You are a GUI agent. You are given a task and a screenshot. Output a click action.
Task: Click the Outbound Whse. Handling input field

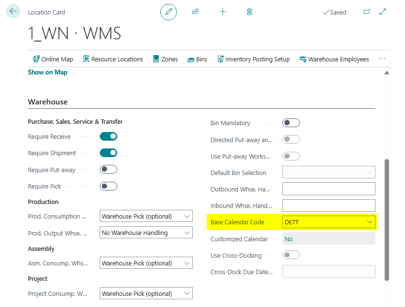pos(328,189)
